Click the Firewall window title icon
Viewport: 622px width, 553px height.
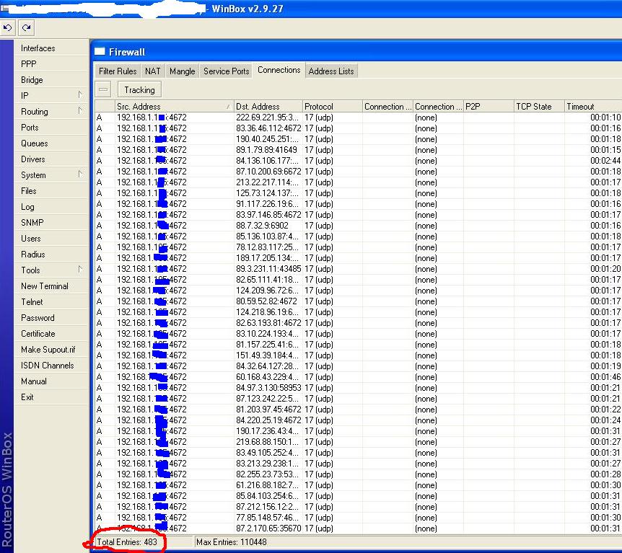tap(100, 52)
